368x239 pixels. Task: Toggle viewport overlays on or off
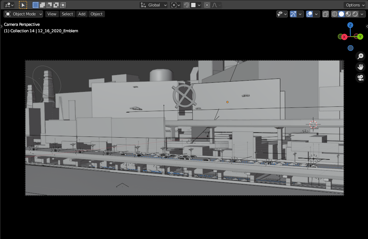tap(309, 14)
